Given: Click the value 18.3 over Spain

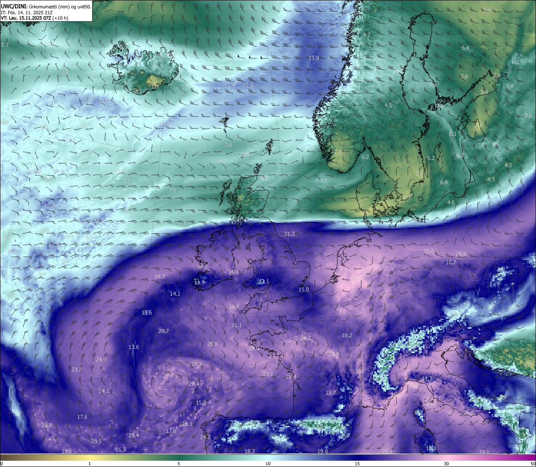Looking at the screenshot, I should coord(250,451).
